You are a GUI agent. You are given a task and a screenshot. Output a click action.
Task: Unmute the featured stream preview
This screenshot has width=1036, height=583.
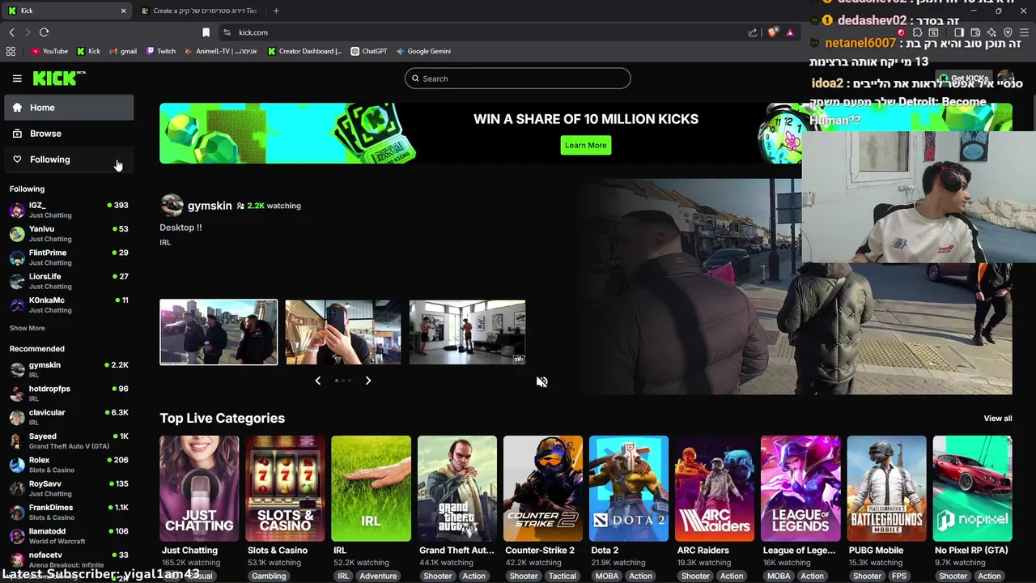click(542, 382)
